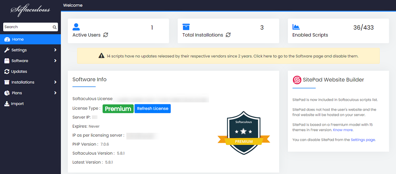This screenshot has width=396, height=174.
Task: Click the Import download icon
Action: pyautogui.click(x=7, y=104)
